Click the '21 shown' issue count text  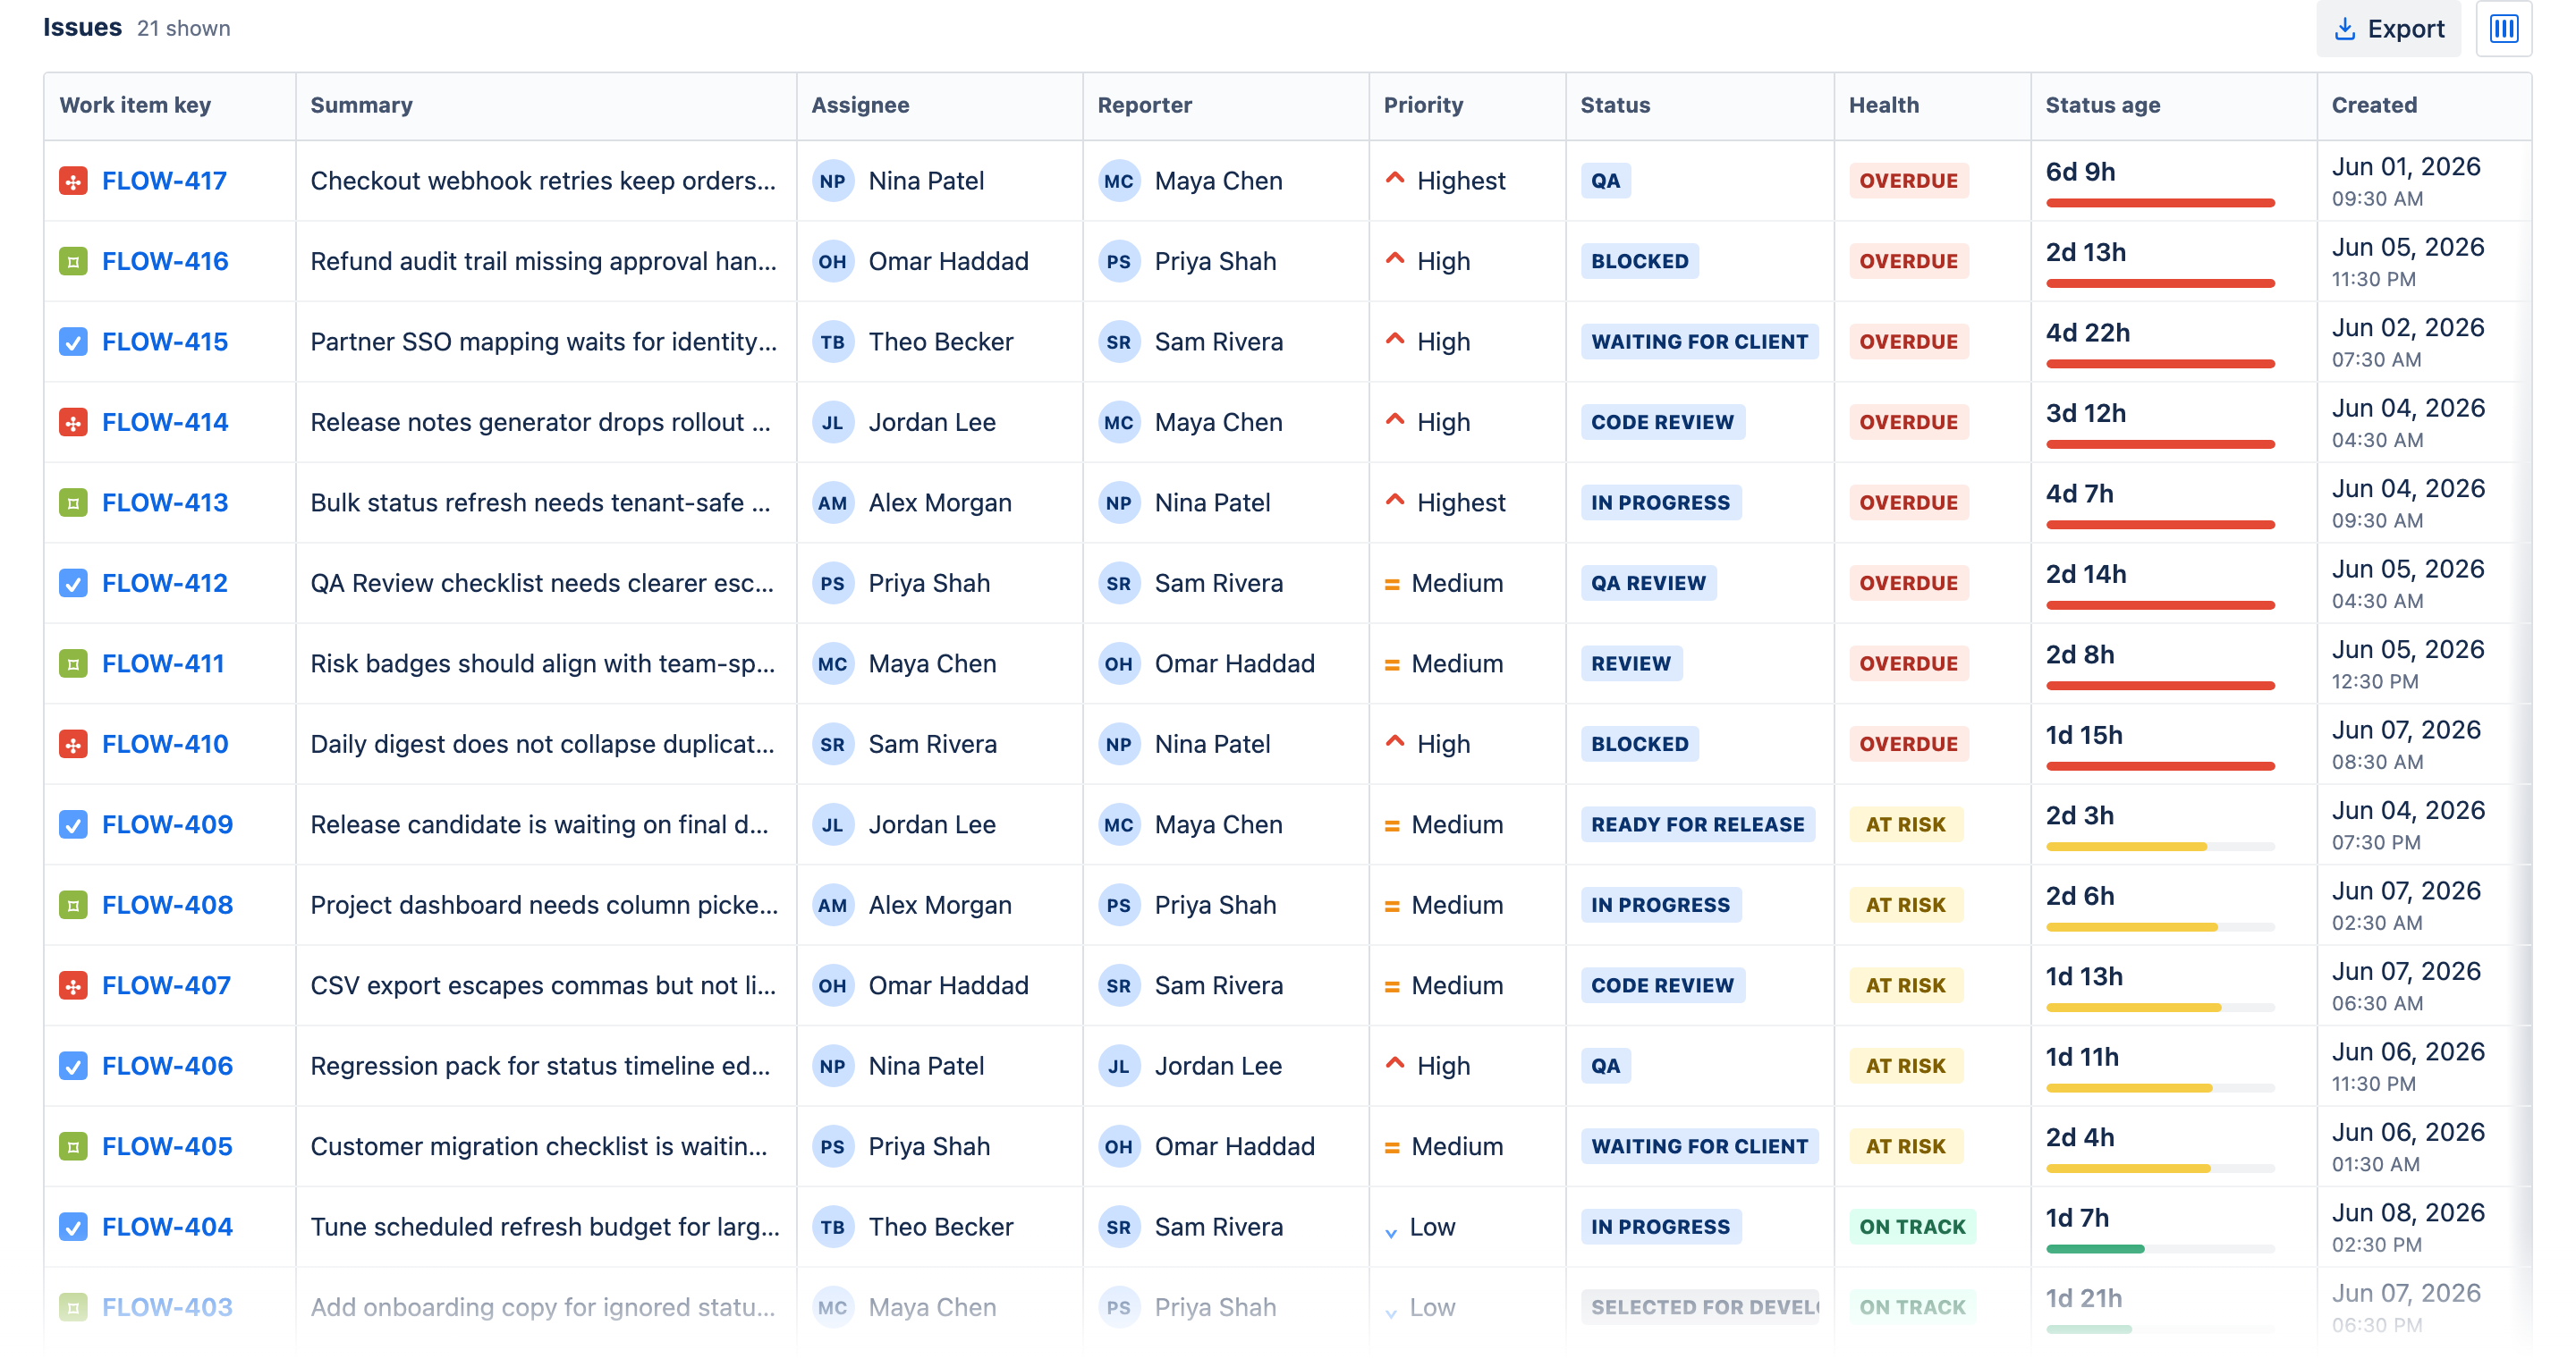point(183,28)
